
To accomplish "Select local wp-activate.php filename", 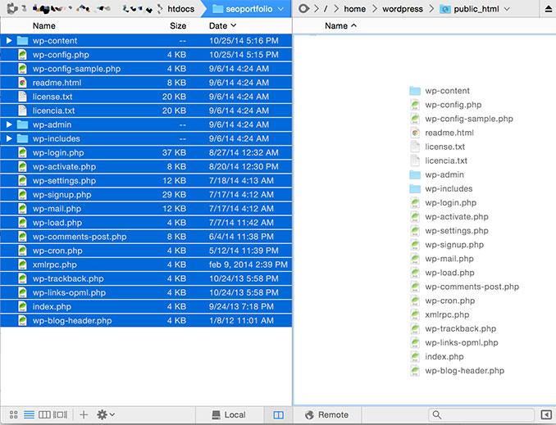I will coord(64,166).
